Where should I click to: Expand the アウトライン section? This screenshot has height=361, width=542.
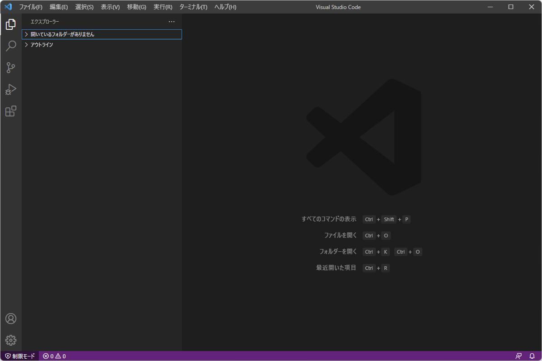click(102, 45)
